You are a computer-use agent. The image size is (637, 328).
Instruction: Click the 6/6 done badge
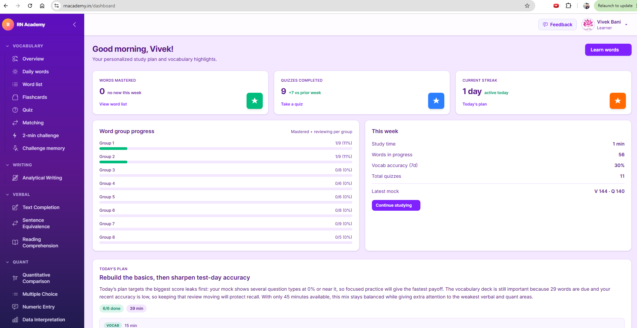pos(112,309)
